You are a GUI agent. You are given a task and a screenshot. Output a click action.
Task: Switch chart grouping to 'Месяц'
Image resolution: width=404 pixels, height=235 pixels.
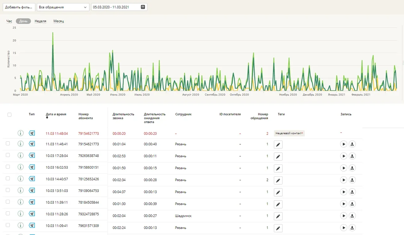click(x=58, y=21)
